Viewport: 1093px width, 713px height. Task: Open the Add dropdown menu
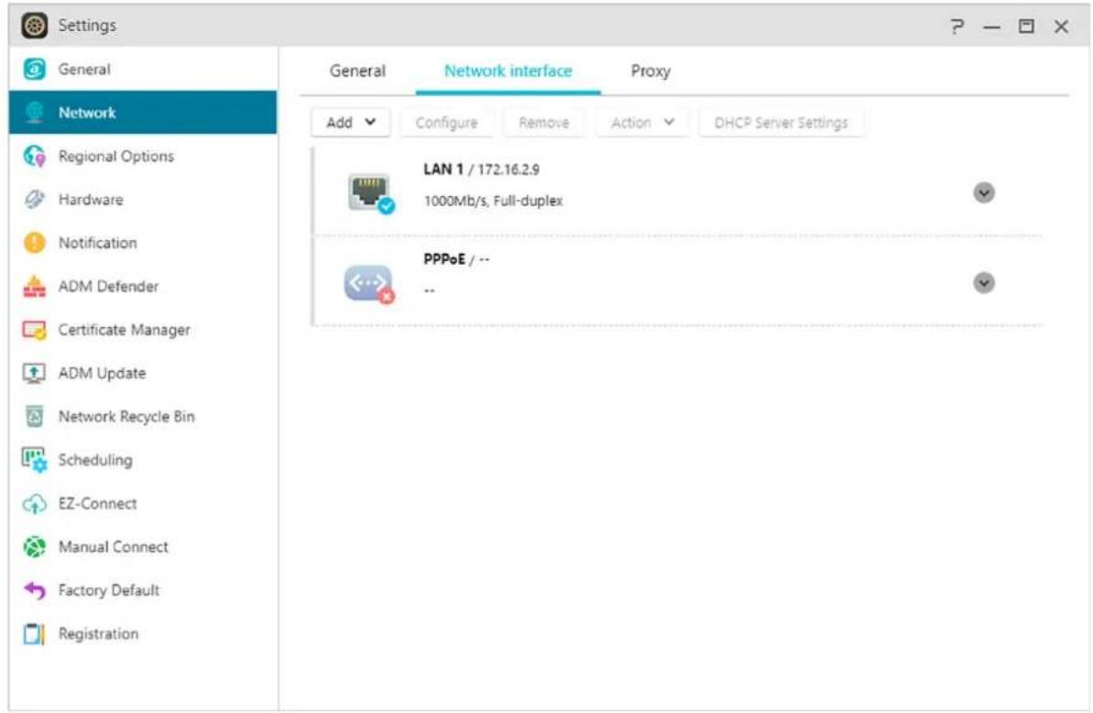352,123
